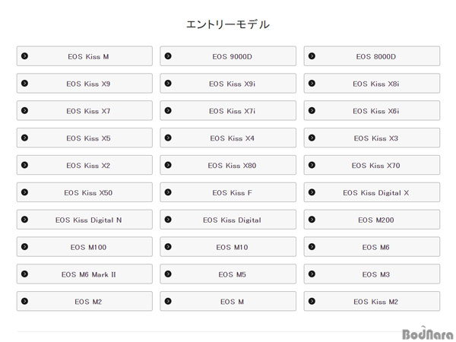Select the EOS Kiss X8i model
The image size is (456, 342).
pyautogui.click(x=372, y=83)
